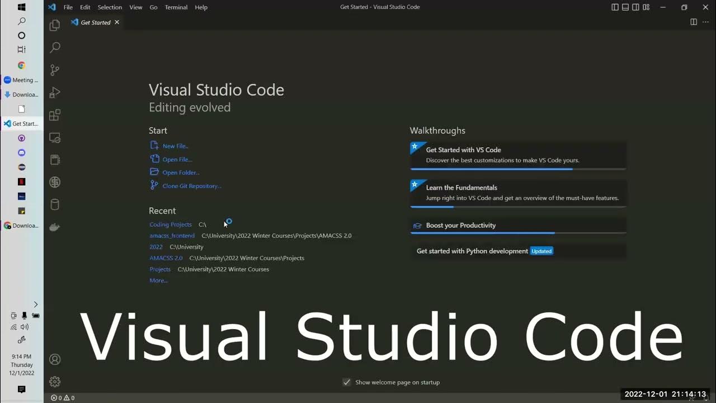Click the database cylinder icon in activity bar
Image resolution: width=716 pixels, height=403 pixels.
point(55,204)
